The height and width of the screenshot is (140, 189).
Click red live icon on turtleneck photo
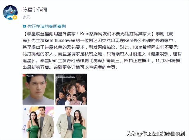pyautogui.click(x=24, y=75)
